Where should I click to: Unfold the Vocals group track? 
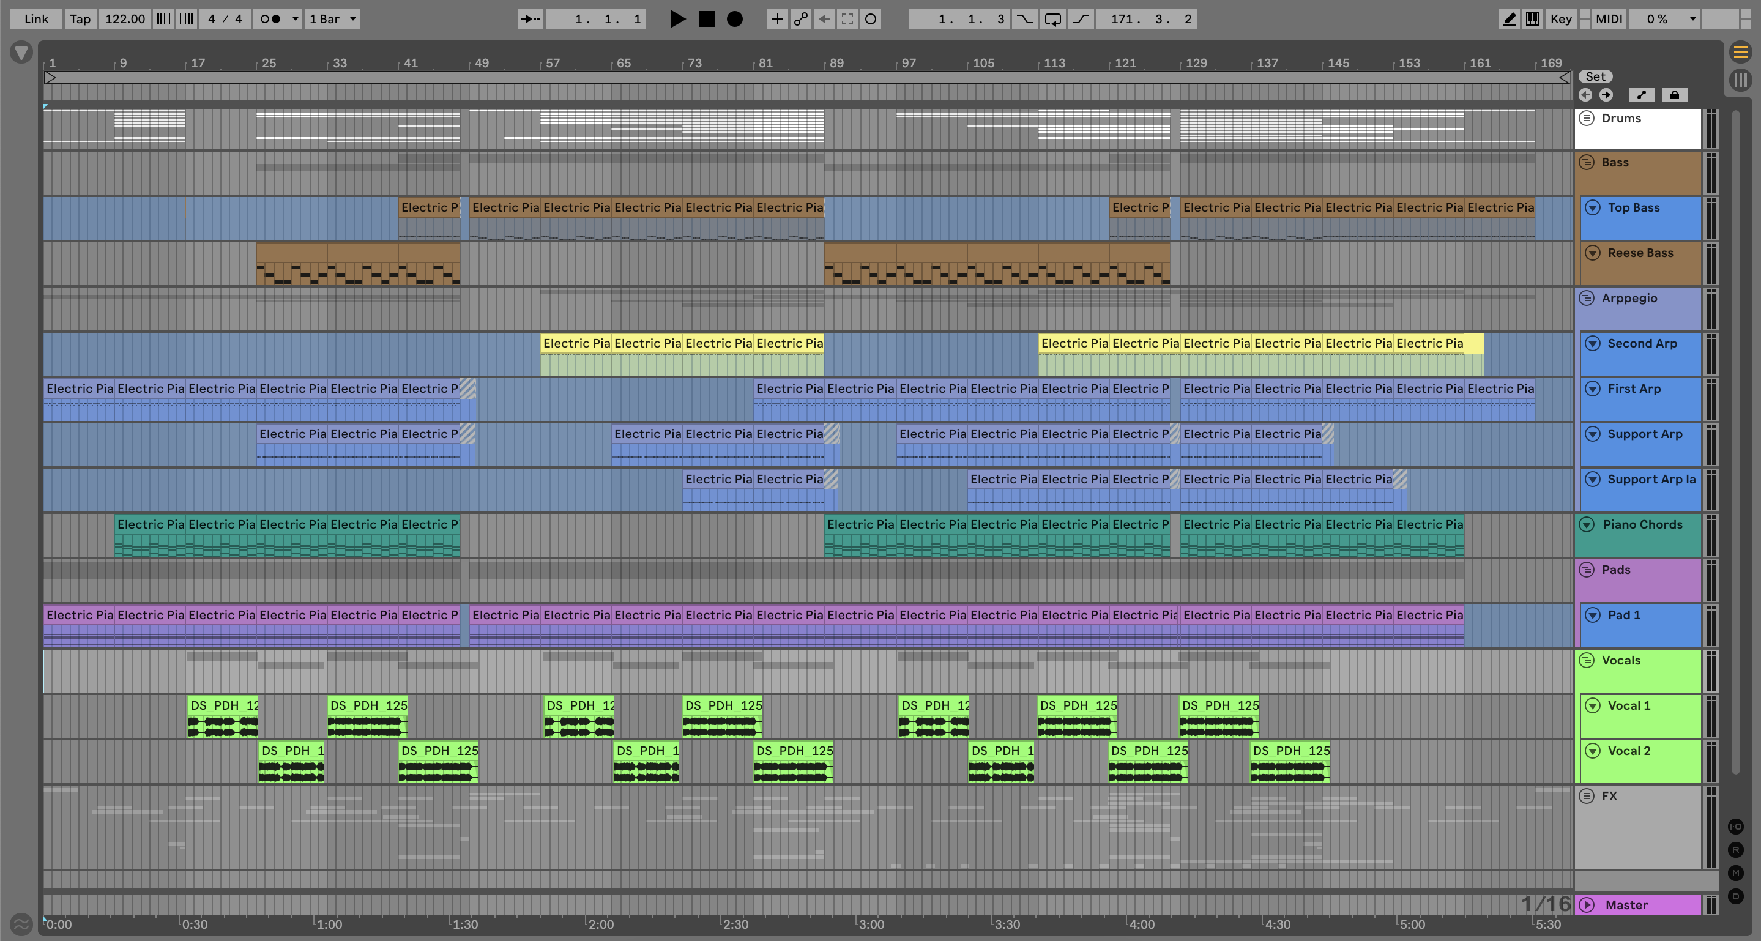(1587, 660)
